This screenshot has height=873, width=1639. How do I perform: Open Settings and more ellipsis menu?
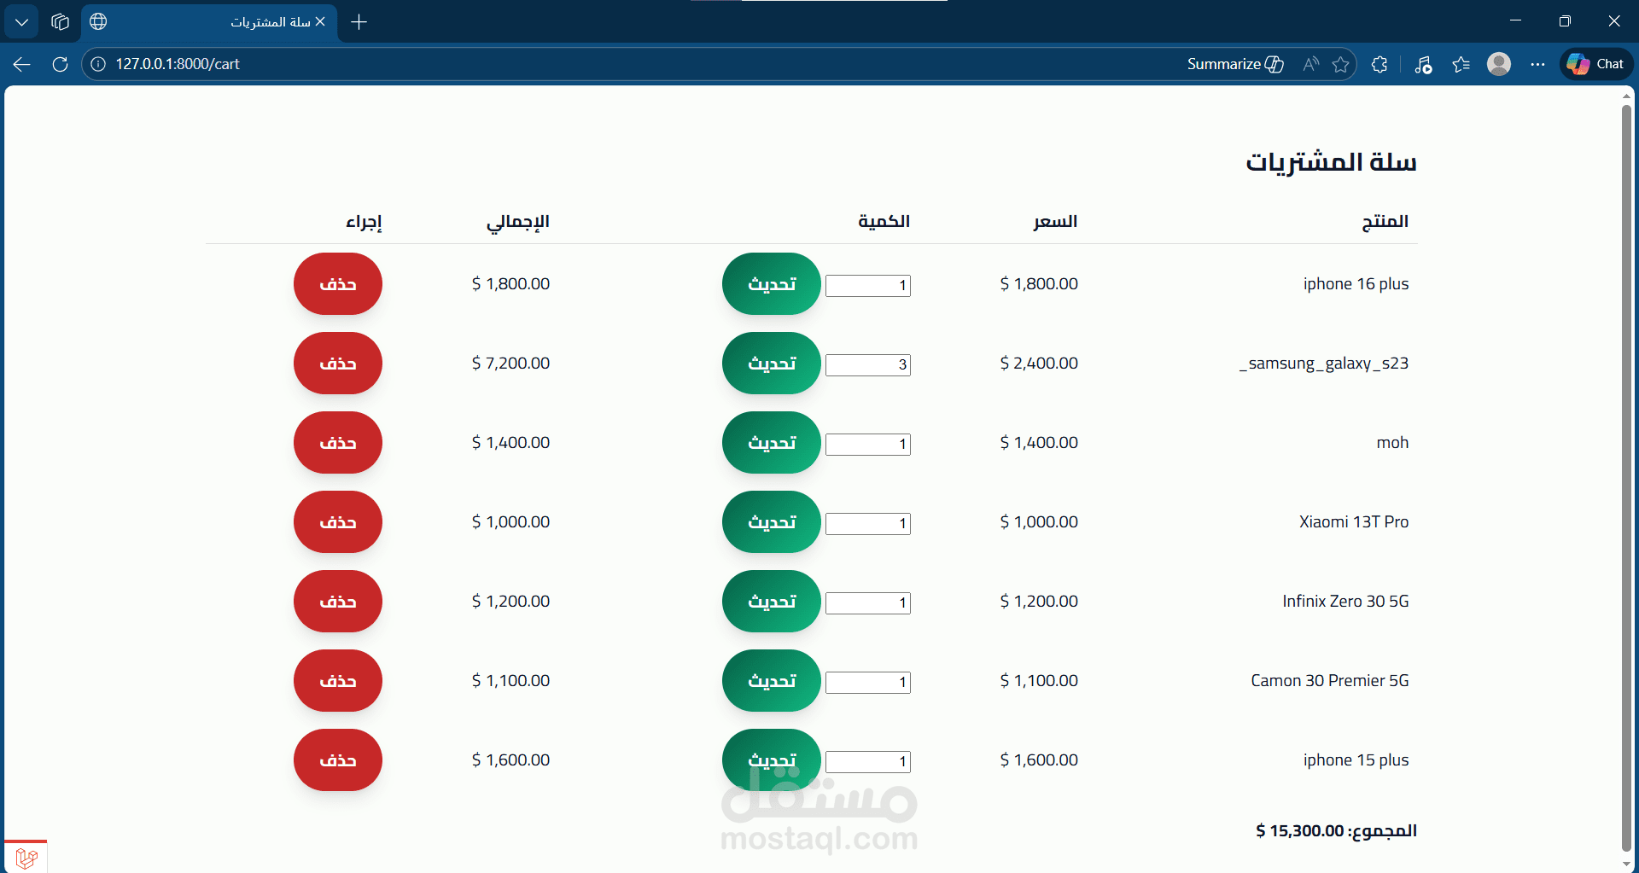(x=1537, y=64)
